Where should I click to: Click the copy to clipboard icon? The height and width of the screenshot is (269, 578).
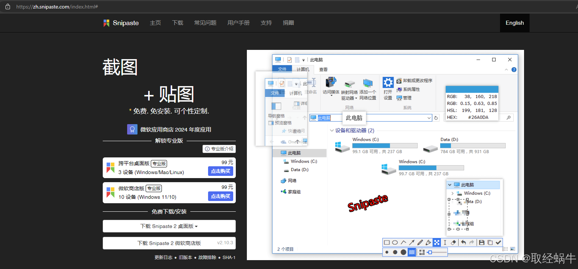[x=490, y=242]
